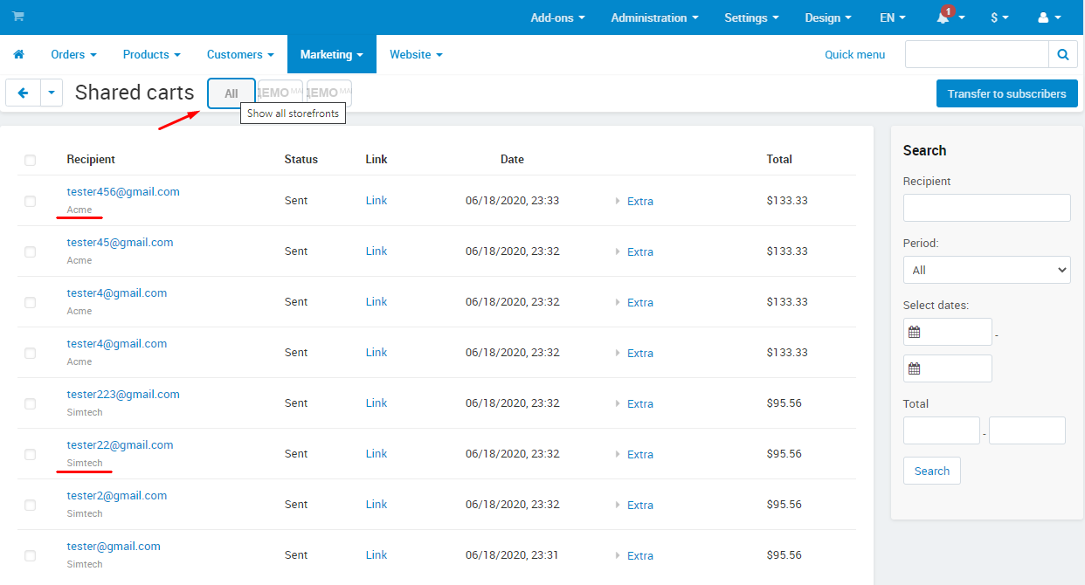Open the Period dropdown
The image size is (1085, 585).
click(x=986, y=270)
